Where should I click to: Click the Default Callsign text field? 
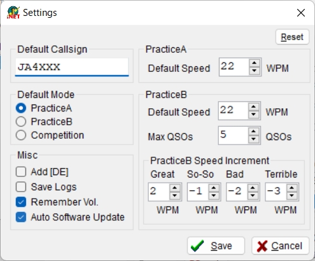(x=72, y=67)
